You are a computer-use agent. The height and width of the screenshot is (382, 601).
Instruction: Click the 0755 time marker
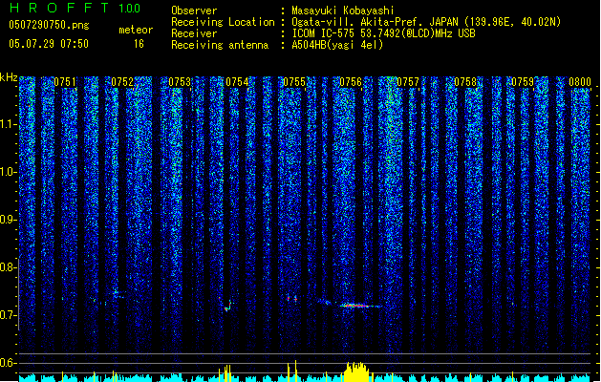click(x=294, y=82)
